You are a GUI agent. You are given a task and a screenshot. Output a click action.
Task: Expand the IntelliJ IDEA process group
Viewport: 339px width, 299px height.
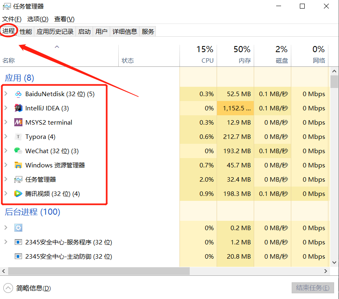click(6, 108)
